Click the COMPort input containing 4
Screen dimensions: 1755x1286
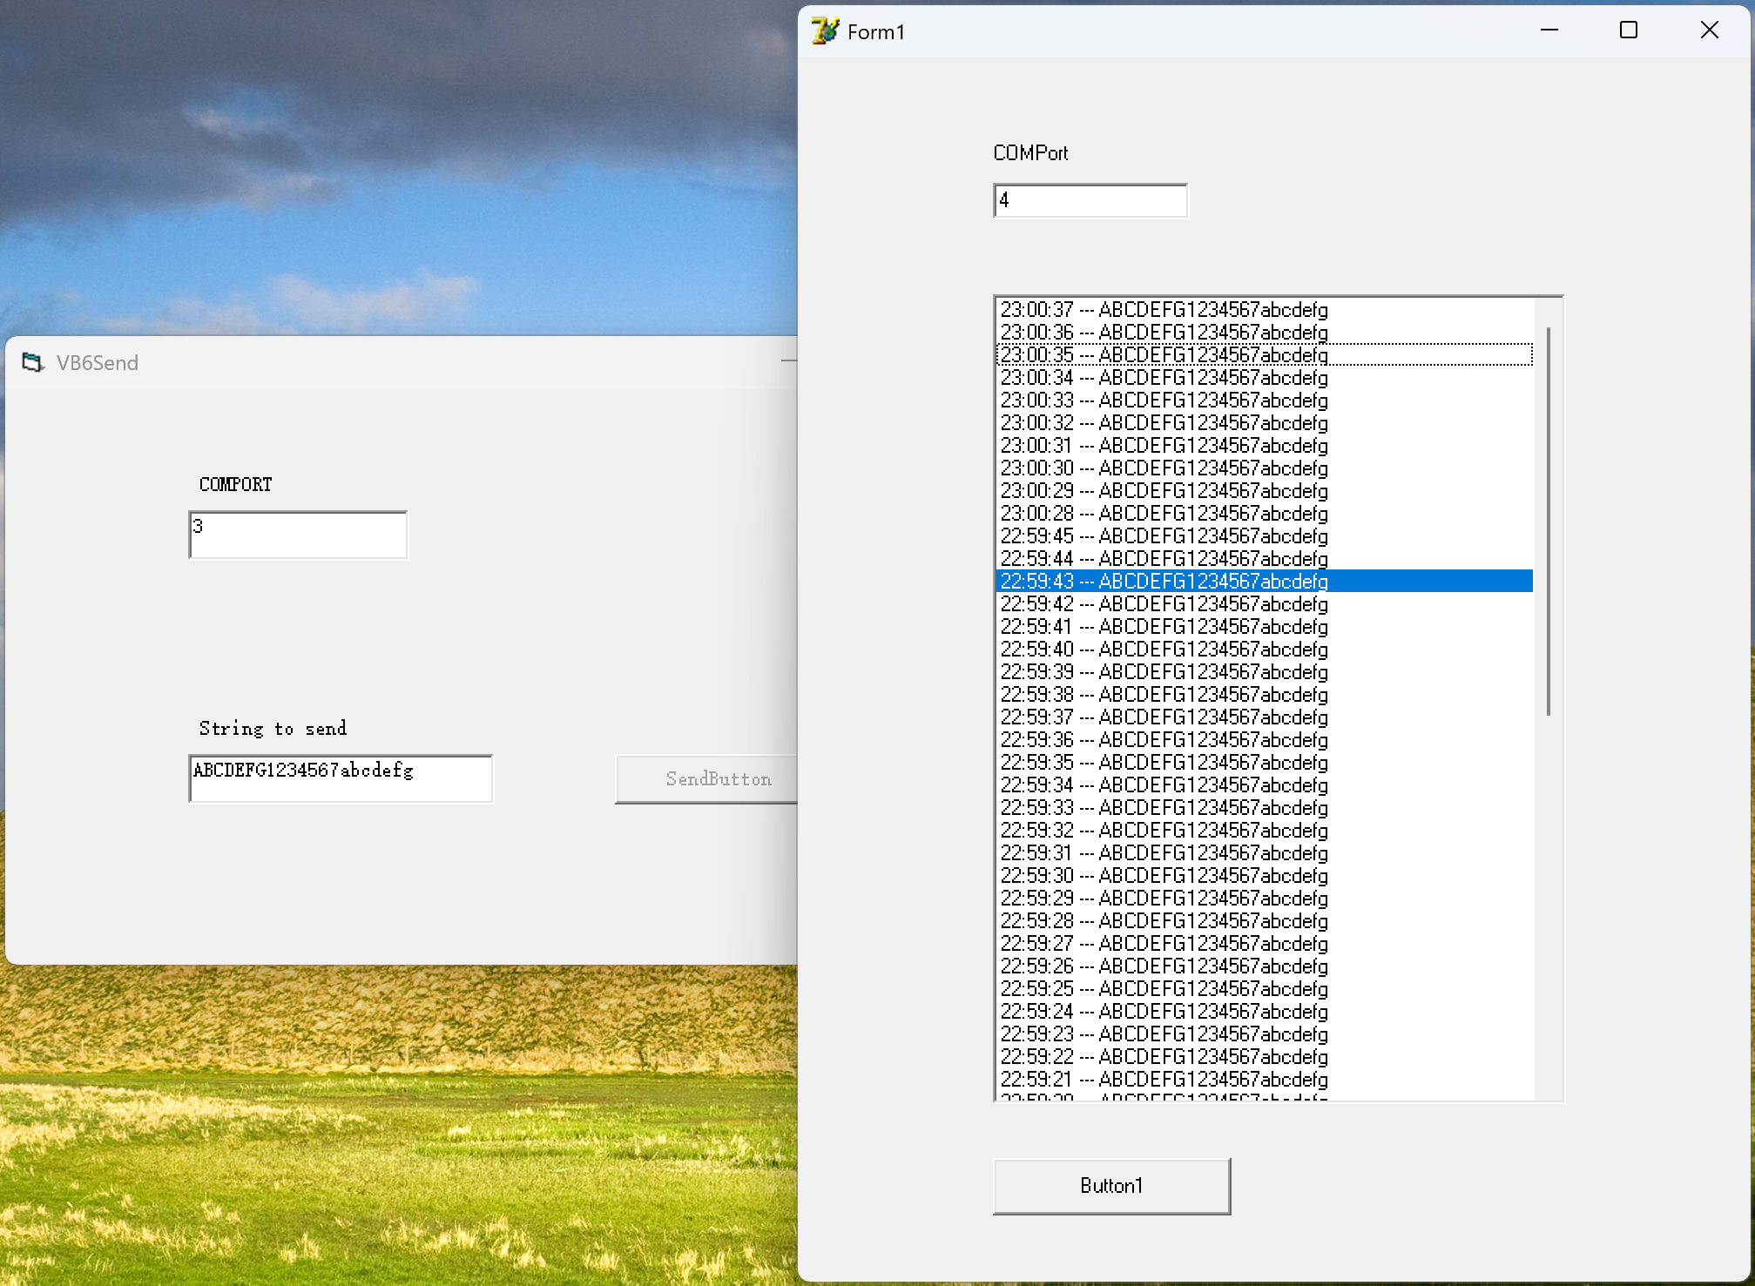coord(1090,201)
